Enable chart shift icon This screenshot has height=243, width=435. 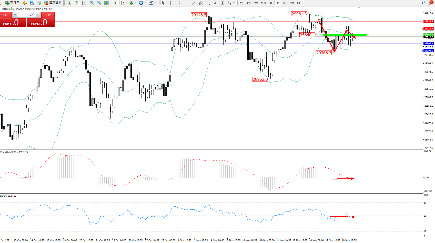pos(123,3)
